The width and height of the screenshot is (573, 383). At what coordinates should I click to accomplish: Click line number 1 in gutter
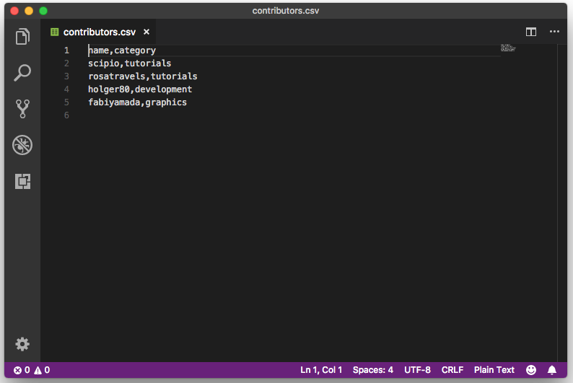tap(66, 50)
